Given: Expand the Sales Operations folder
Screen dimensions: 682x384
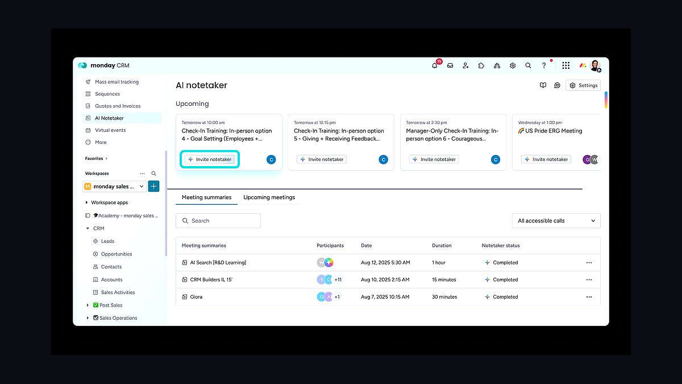Looking at the screenshot, I should [88, 318].
